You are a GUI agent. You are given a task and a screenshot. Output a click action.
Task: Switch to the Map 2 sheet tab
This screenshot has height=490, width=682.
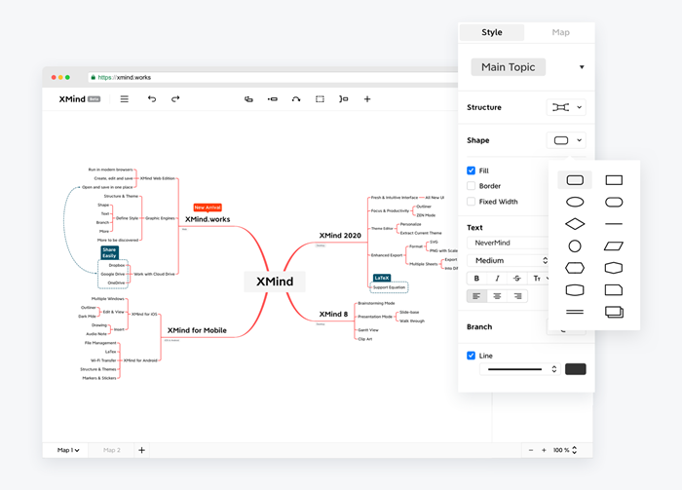(112, 450)
